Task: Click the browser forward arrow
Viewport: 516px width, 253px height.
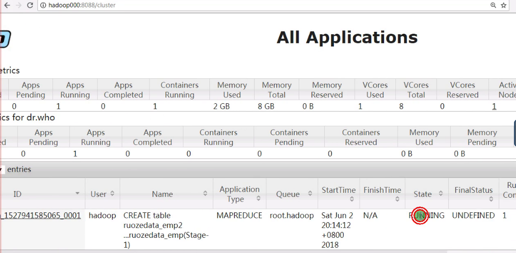Action: tap(19, 5)
